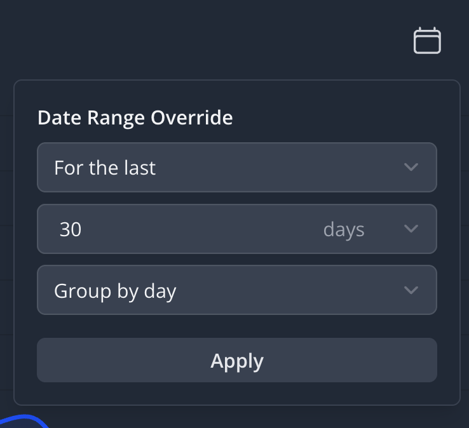This screenshot has width=469, height=428.
Task: Open the "For the last" range type dropdown
Action: click(x=236, y=168)
